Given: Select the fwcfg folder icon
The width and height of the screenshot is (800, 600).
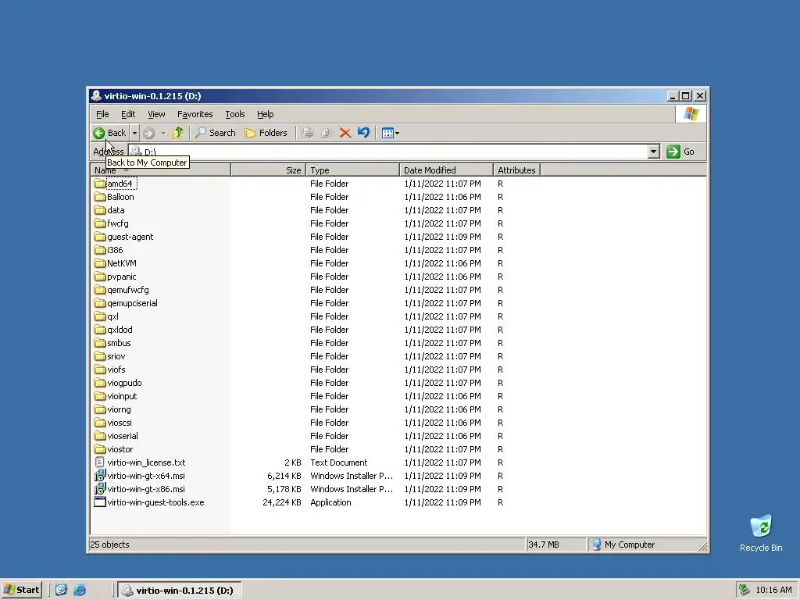Looking at the screenshot, I should pyautogui.click(x=100, y=223).
